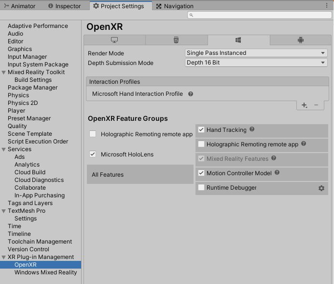
Task: Open Adaptive Performance settings
Action: click(x=38, y=26)
